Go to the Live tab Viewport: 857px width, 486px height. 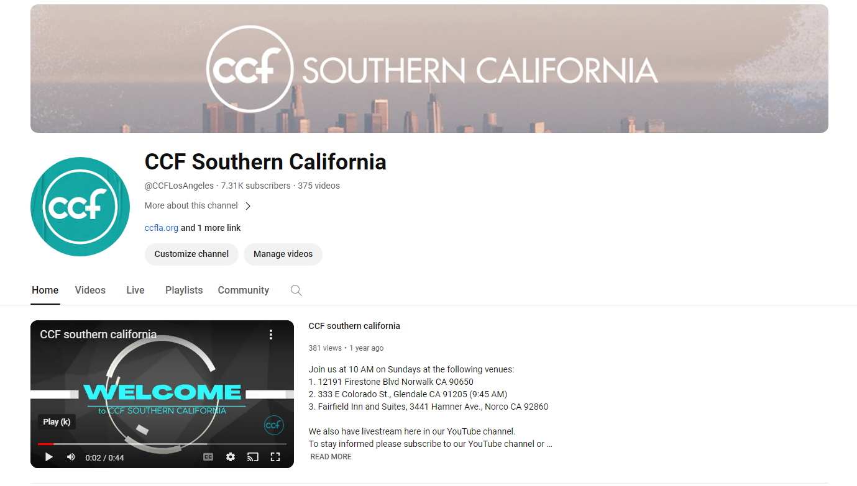135,290
